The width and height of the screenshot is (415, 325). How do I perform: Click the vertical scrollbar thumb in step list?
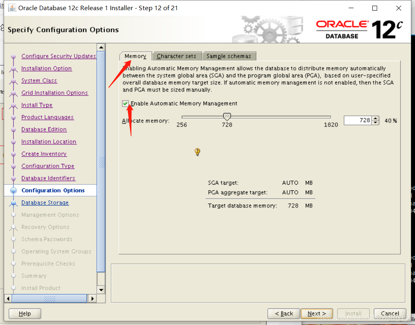(x=101, y=162)
